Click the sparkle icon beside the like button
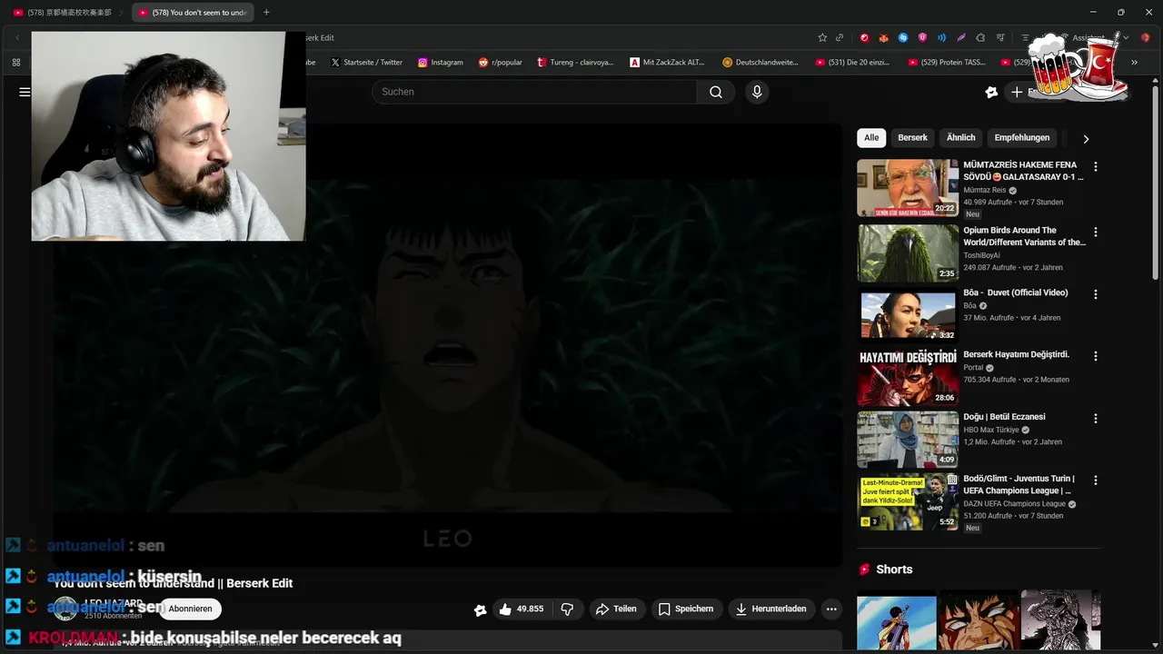1163x654 pixels. (480, 609)
